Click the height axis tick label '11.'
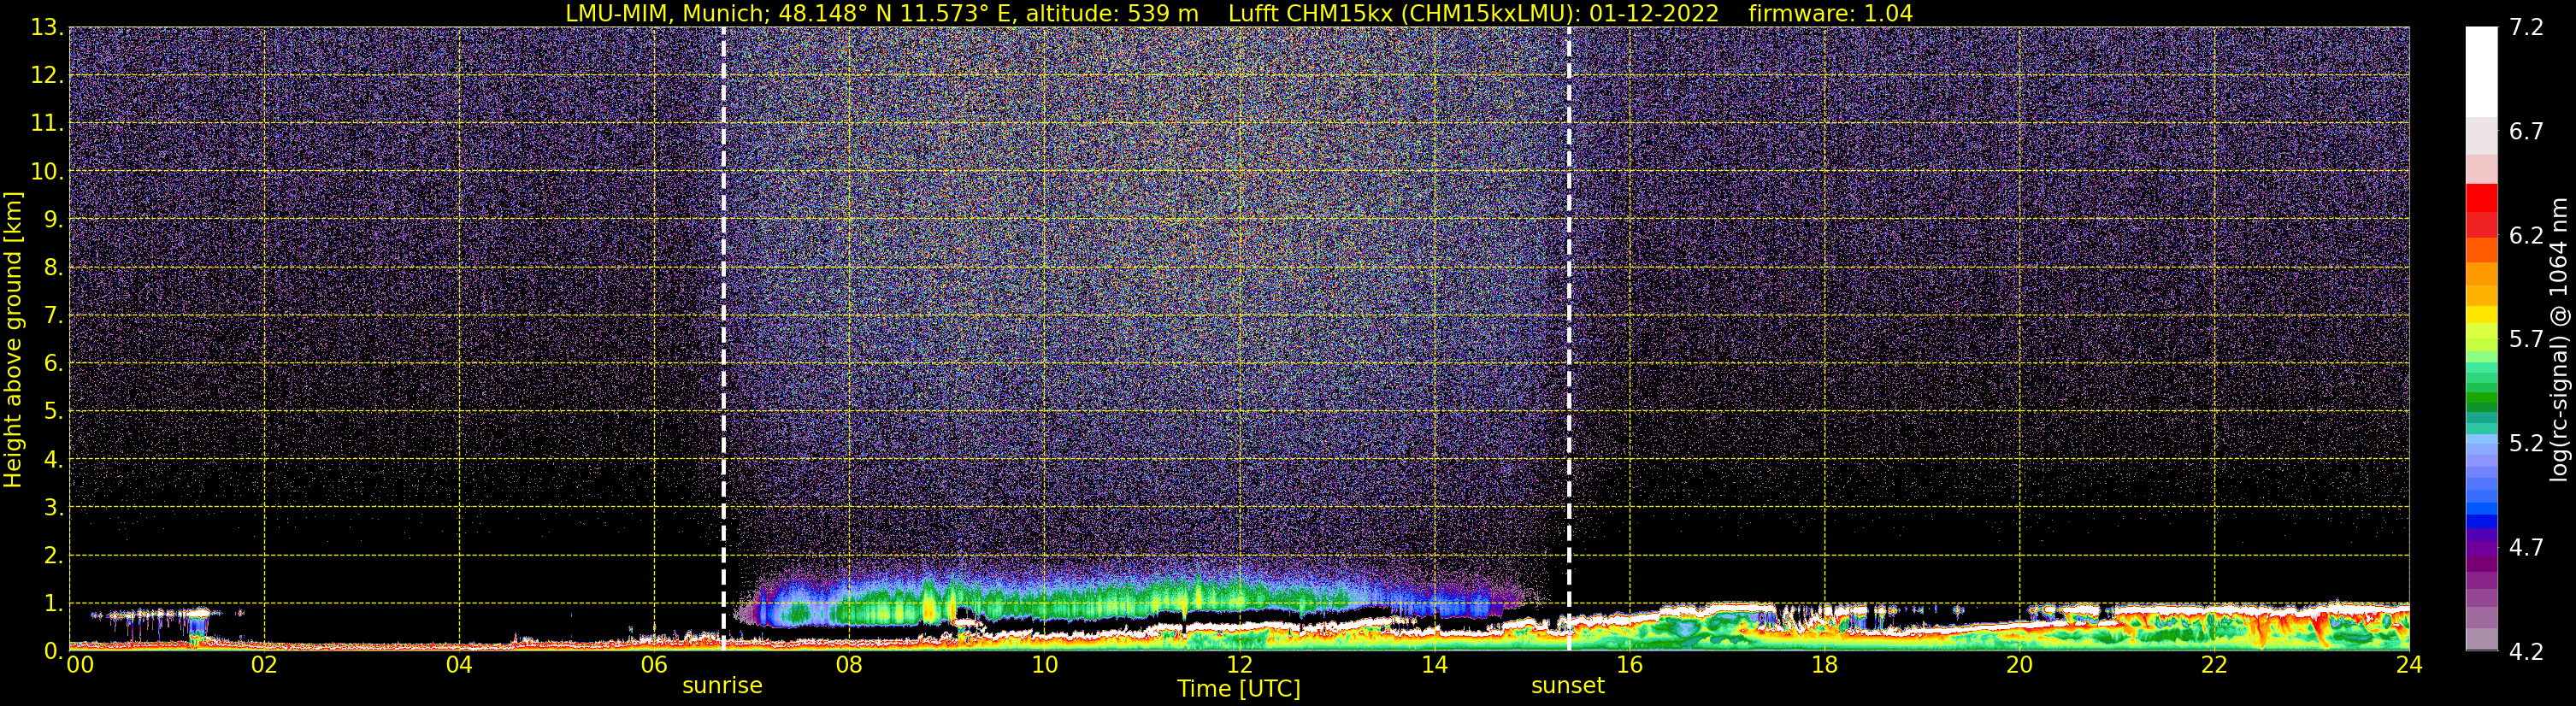The image size is (2576, 706). (47, 124)
